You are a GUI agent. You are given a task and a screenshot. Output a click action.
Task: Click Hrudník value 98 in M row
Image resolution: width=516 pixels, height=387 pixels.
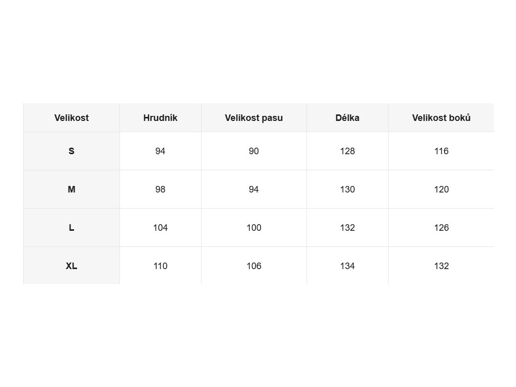click(x=160, y=189)
